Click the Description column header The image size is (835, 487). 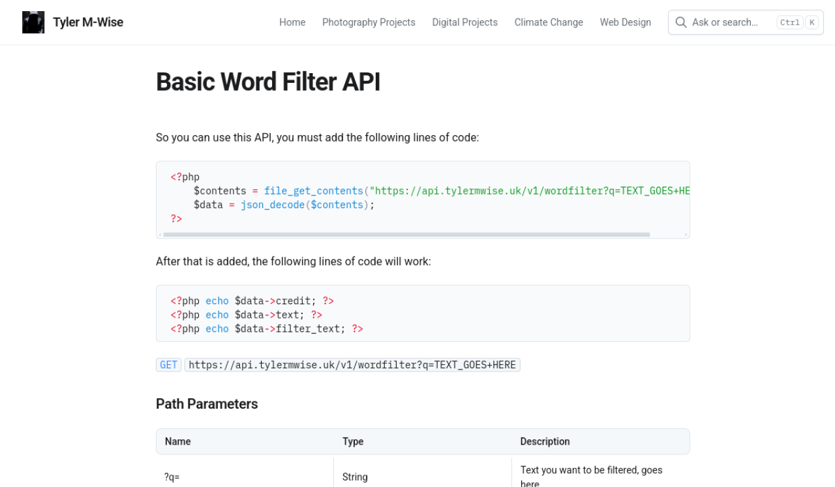pyautogui.click(x=545, y=441)
